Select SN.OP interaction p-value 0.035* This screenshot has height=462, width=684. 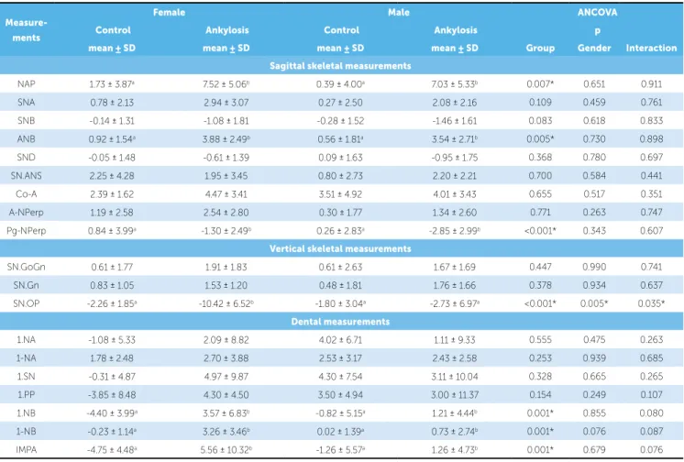(651, 303)
